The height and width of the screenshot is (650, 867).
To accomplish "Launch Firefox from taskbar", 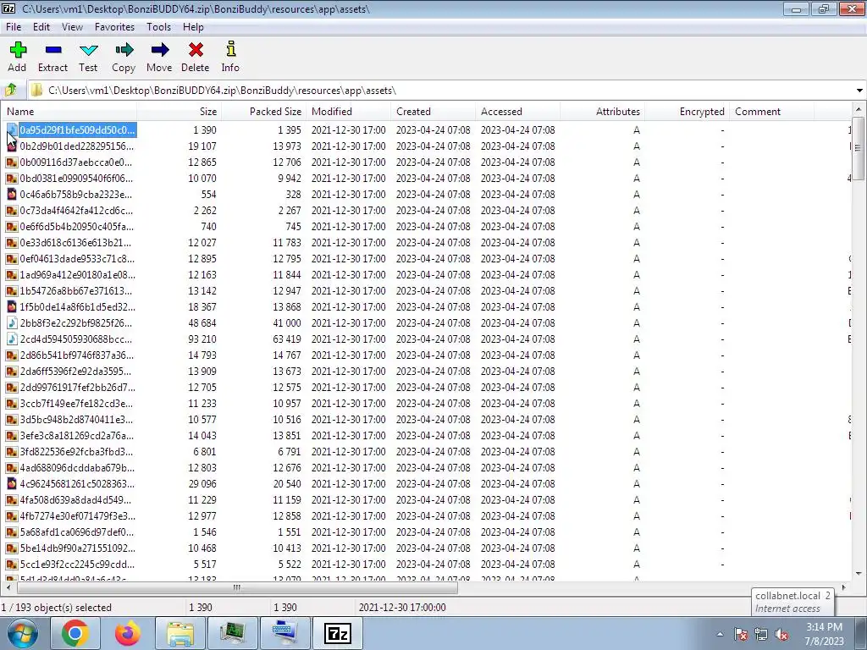I will coord(128,633).
